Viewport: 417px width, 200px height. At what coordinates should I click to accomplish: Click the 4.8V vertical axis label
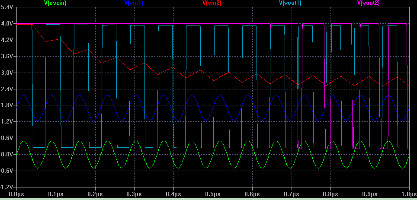point(7,24)
